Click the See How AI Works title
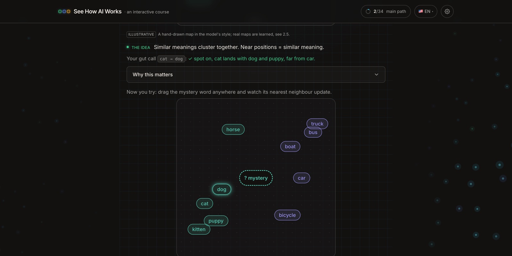This screenshot has height=256, width=512. click(98, 12)
